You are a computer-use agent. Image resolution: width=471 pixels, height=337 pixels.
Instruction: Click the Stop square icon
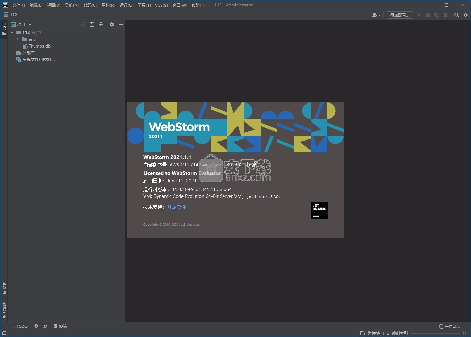pos(446,15)
